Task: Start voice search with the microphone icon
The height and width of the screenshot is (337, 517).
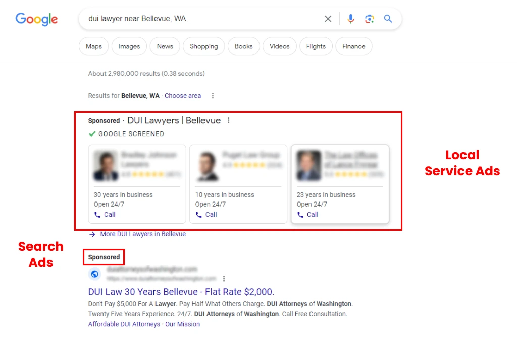Action: click(351, 19)
